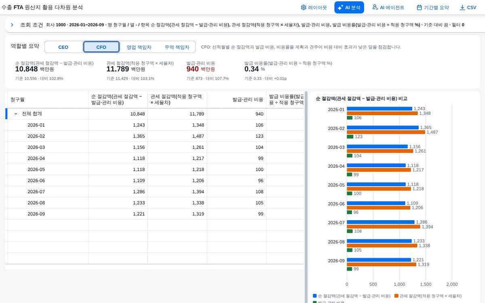485x303 pixels.
Task: Open the 레이아웃 layout settings
Action: (x=314, y=7)
